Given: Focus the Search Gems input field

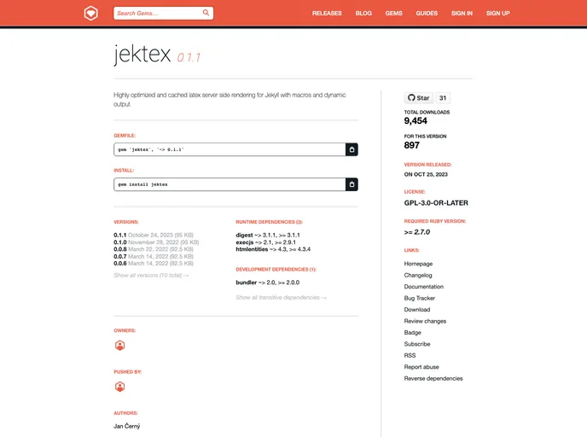Looking at the screenshot, I should coord(163,13).
